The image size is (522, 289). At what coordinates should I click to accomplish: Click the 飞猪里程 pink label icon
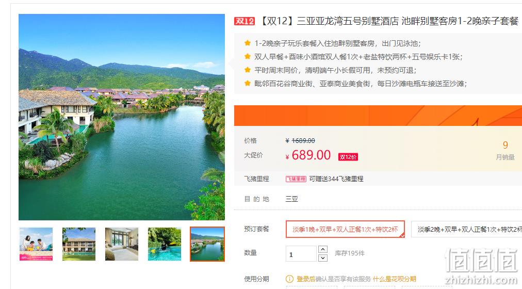point(296,179)
